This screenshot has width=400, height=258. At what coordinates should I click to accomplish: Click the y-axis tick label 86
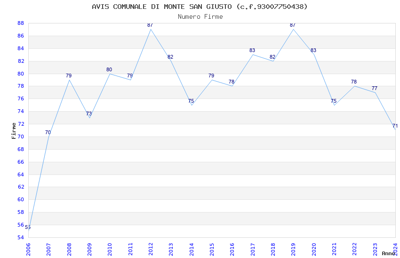(x=21, y=36)
